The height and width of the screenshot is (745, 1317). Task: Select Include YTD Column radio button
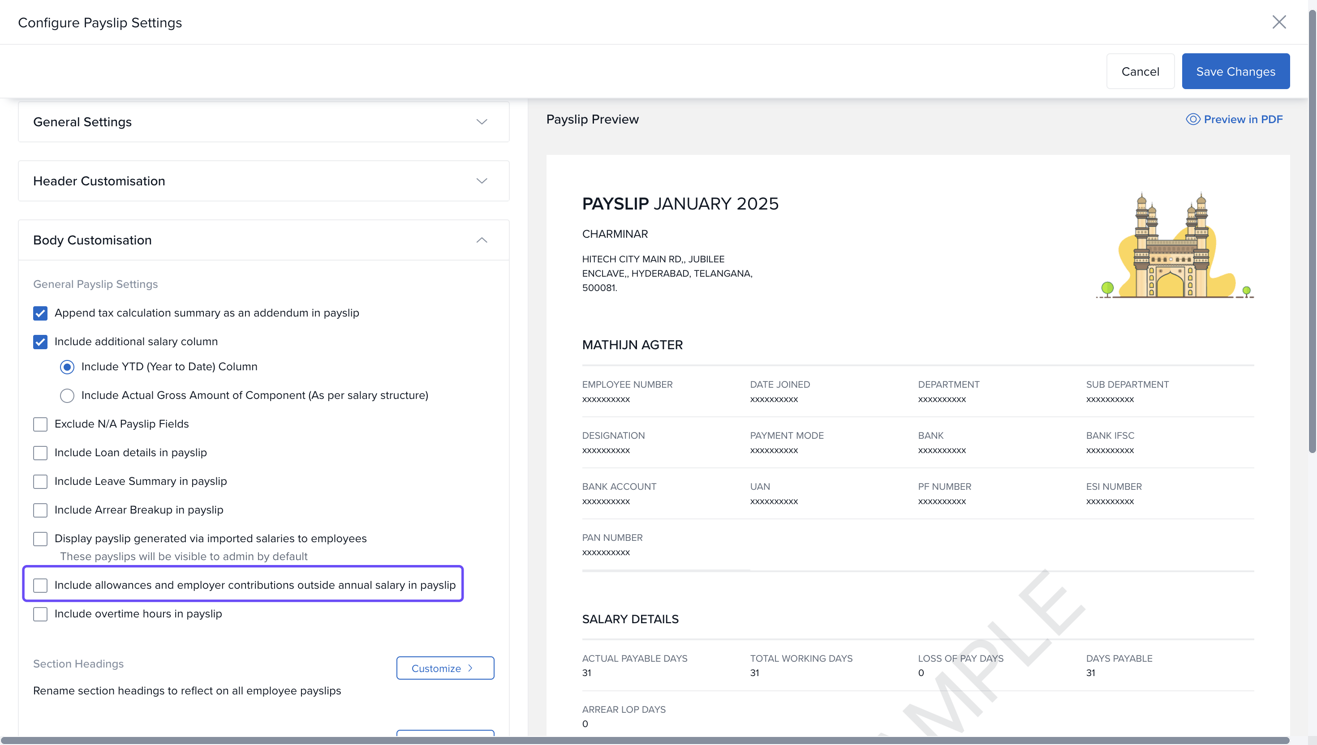click(67, 367)
